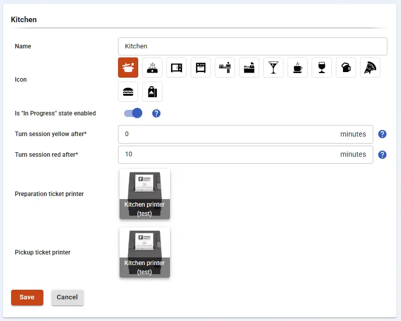Click the Preparation ticket printer thumbnail
The width and height of the screenshot is (401, 321).
145,194
